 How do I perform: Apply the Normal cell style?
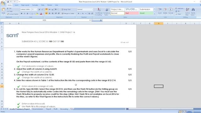(117, 13)
